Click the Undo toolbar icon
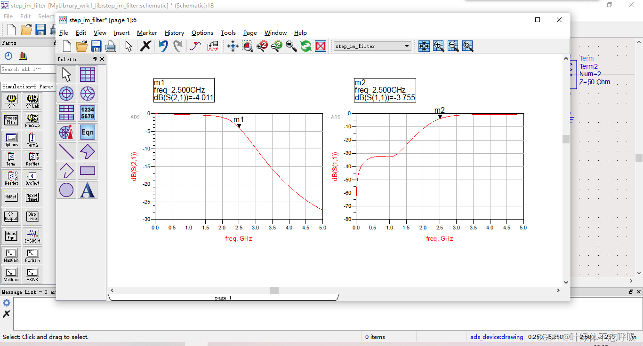643x346 pixels. (x=163, y=46)
